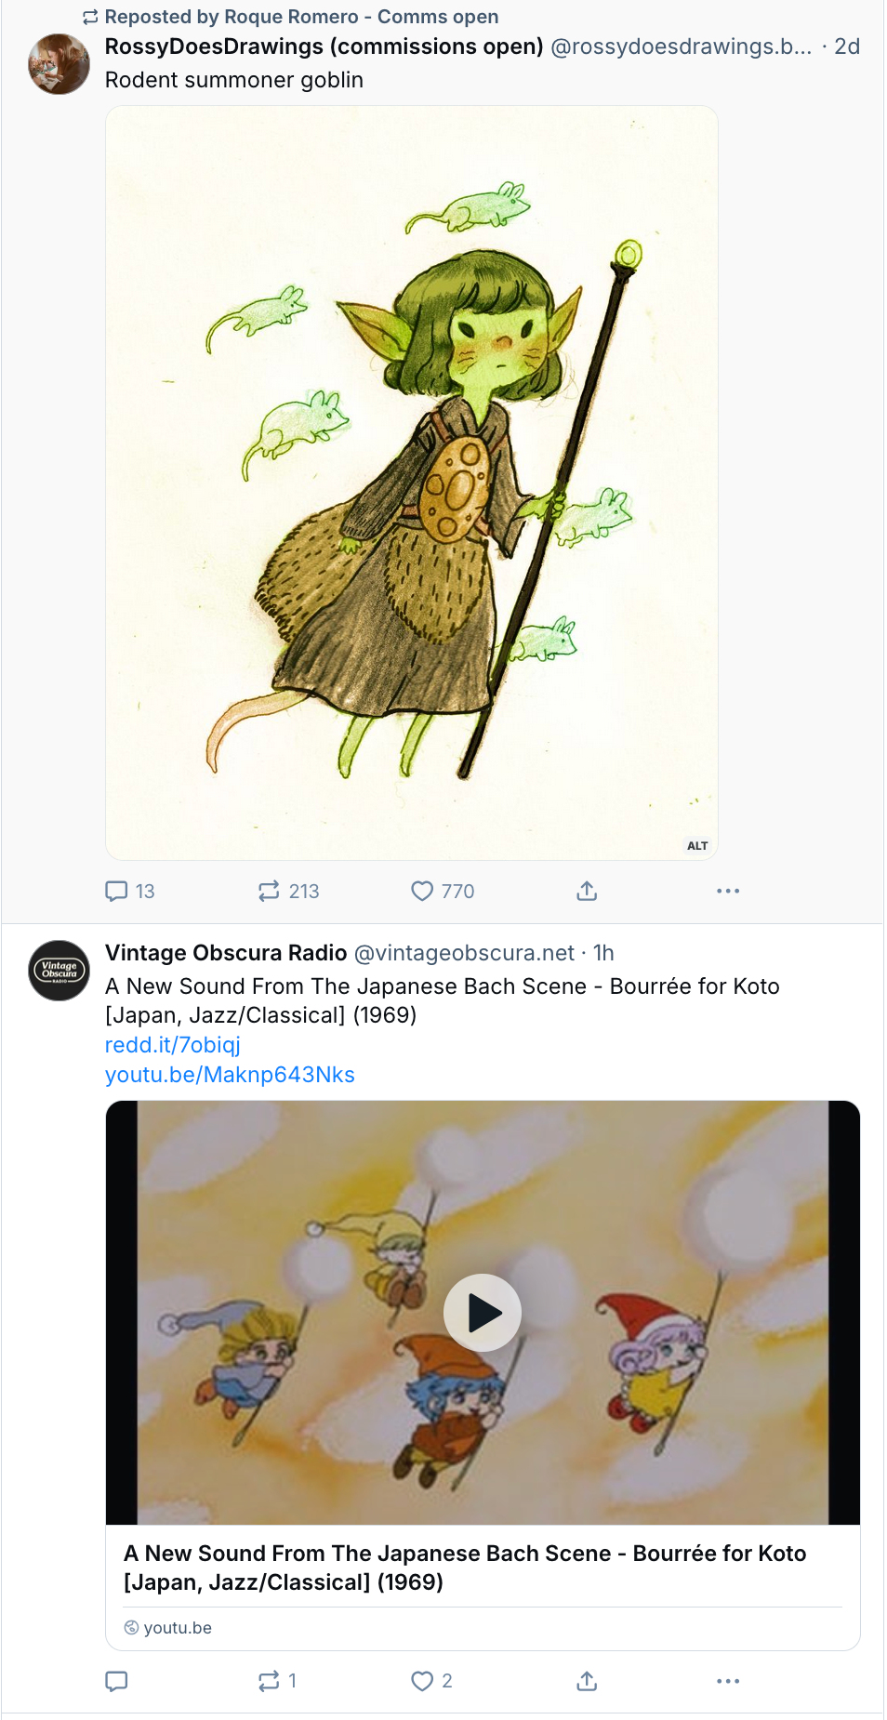Screen dimensions: 887x1720
Task: Open the goblin illustration image
Action: pyautogui.click(x=411, y=483)
